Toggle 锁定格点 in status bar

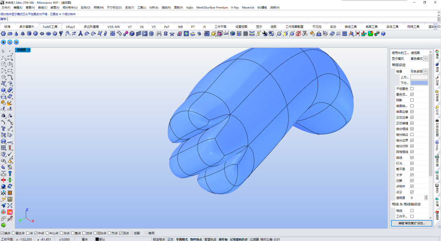(x=159, y=239)
